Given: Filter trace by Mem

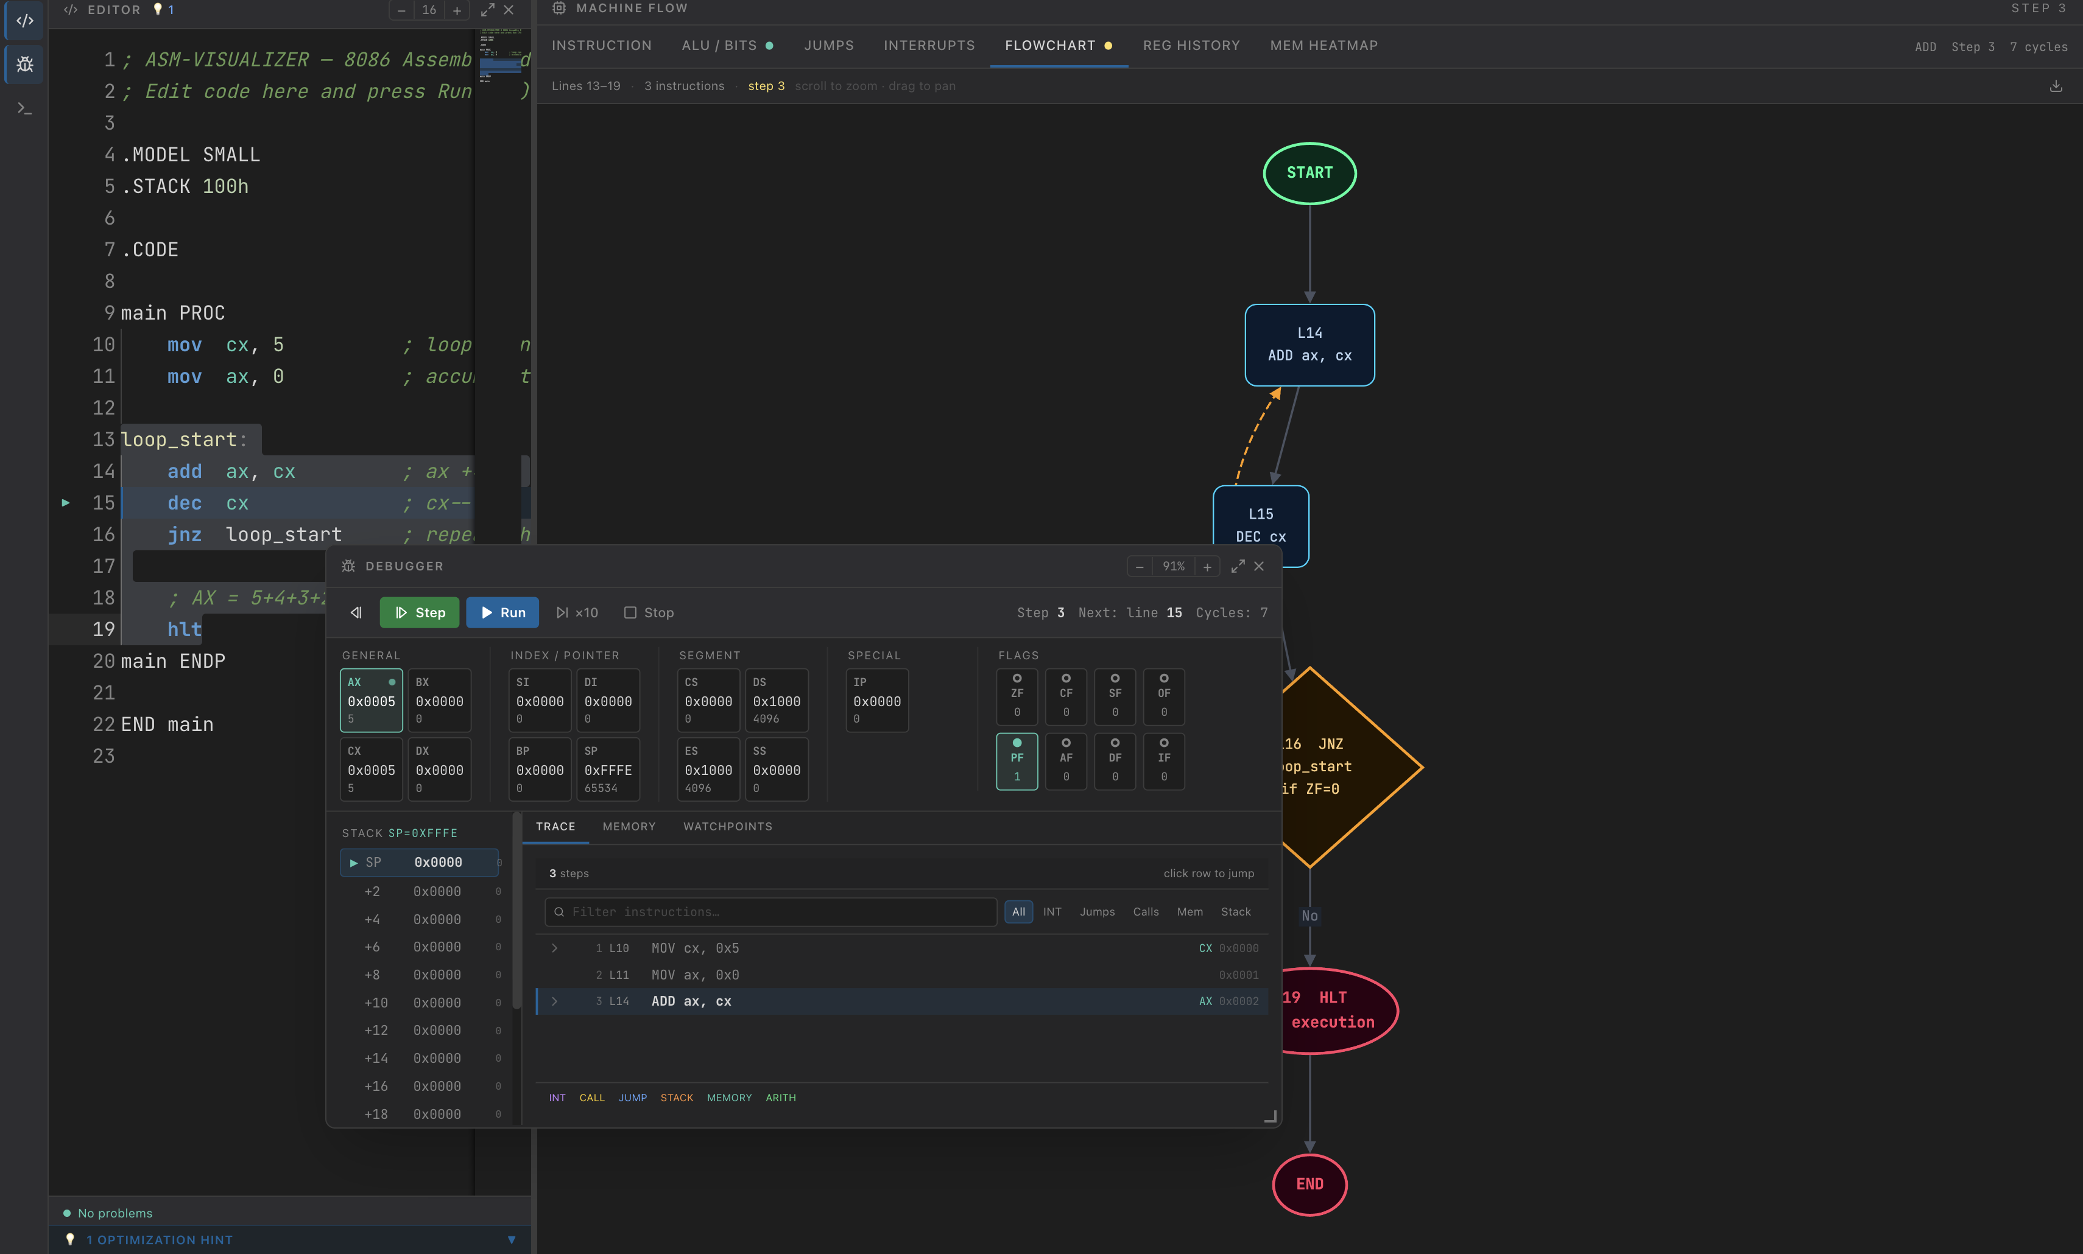Looking at the screenshot, I should tap(1190, 912).
